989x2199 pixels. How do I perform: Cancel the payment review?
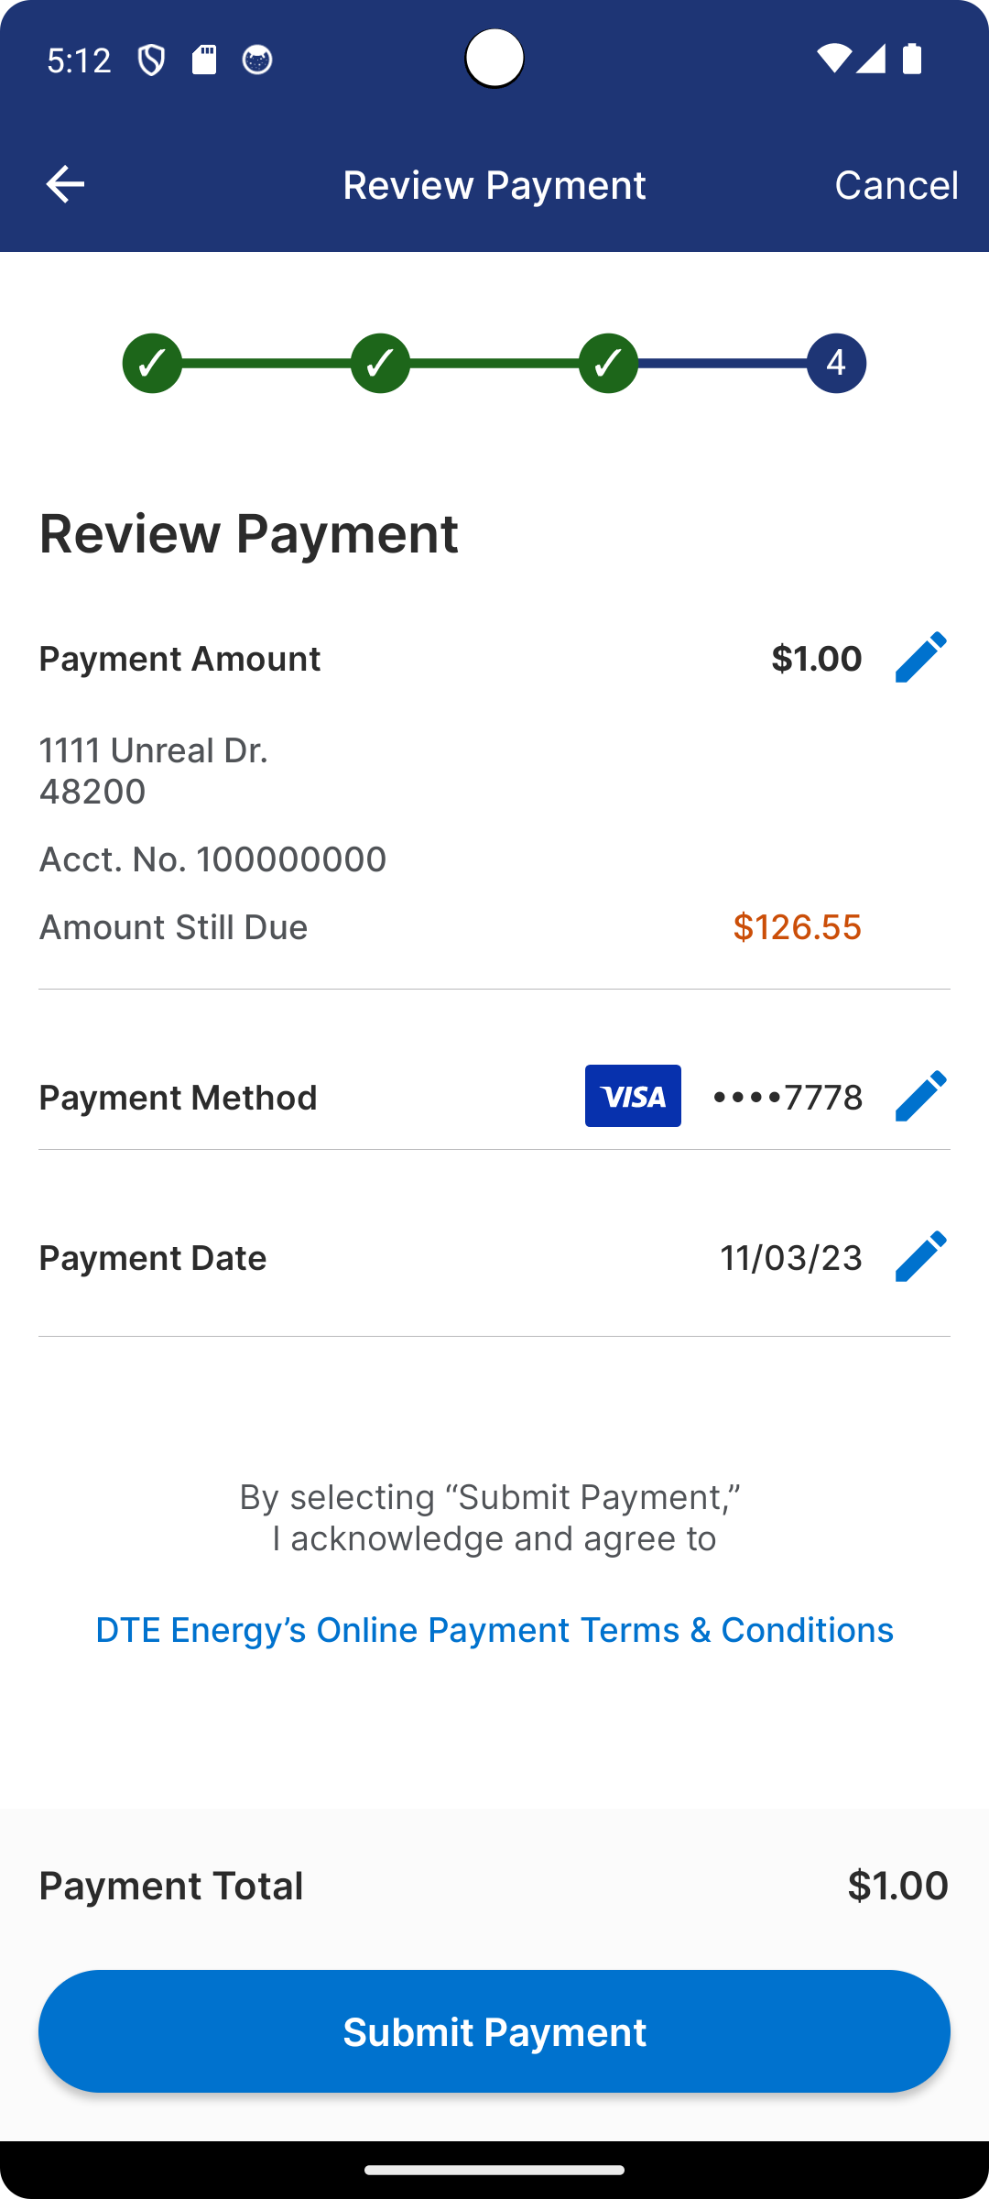click(896, 185)
